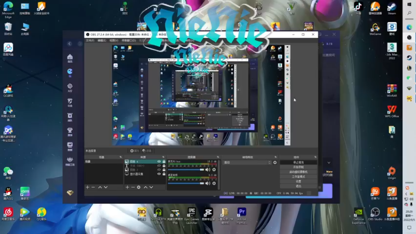Move source down in 来源 panel

click(151, 187)
